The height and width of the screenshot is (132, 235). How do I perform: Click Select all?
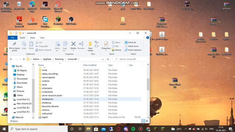[x=130, y=43]
